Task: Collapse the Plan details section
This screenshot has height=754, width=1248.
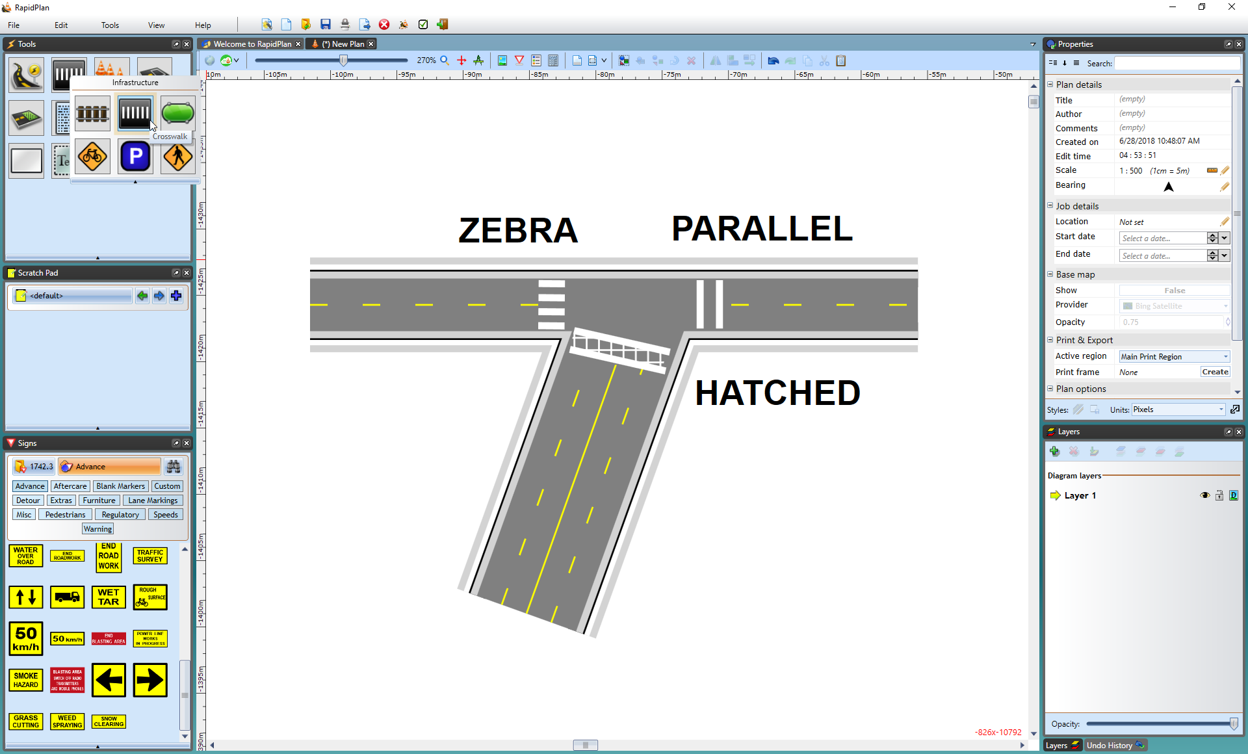Action: (1050, 84)
